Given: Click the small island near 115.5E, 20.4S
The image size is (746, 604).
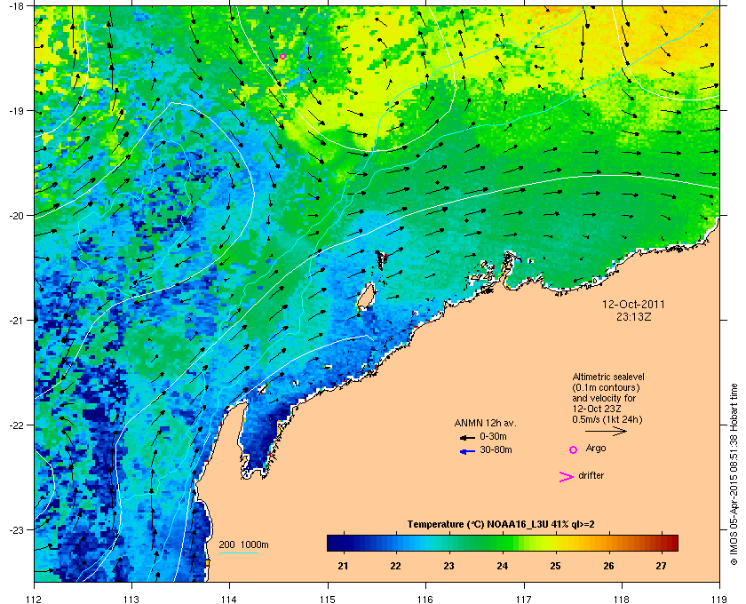Looking at the screenshot, I should coord(382,260).
